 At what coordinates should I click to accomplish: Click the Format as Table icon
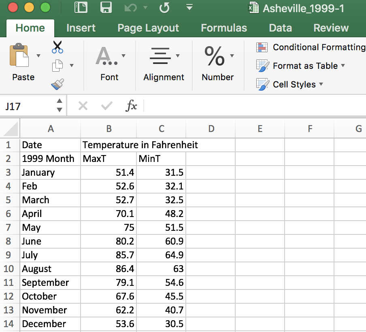coord(262,66)
